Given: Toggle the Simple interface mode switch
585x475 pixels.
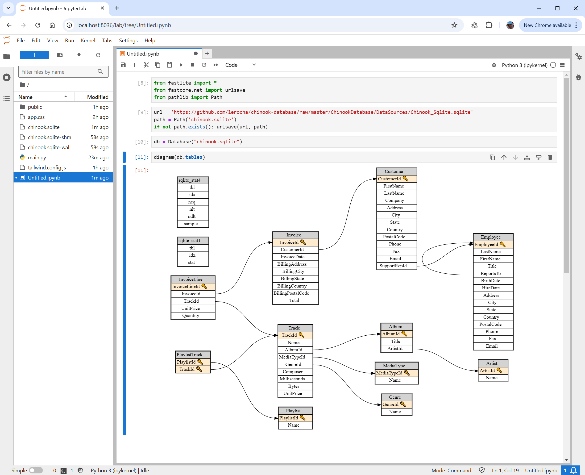Looking at the screenshot, I should tap(36, 470).
